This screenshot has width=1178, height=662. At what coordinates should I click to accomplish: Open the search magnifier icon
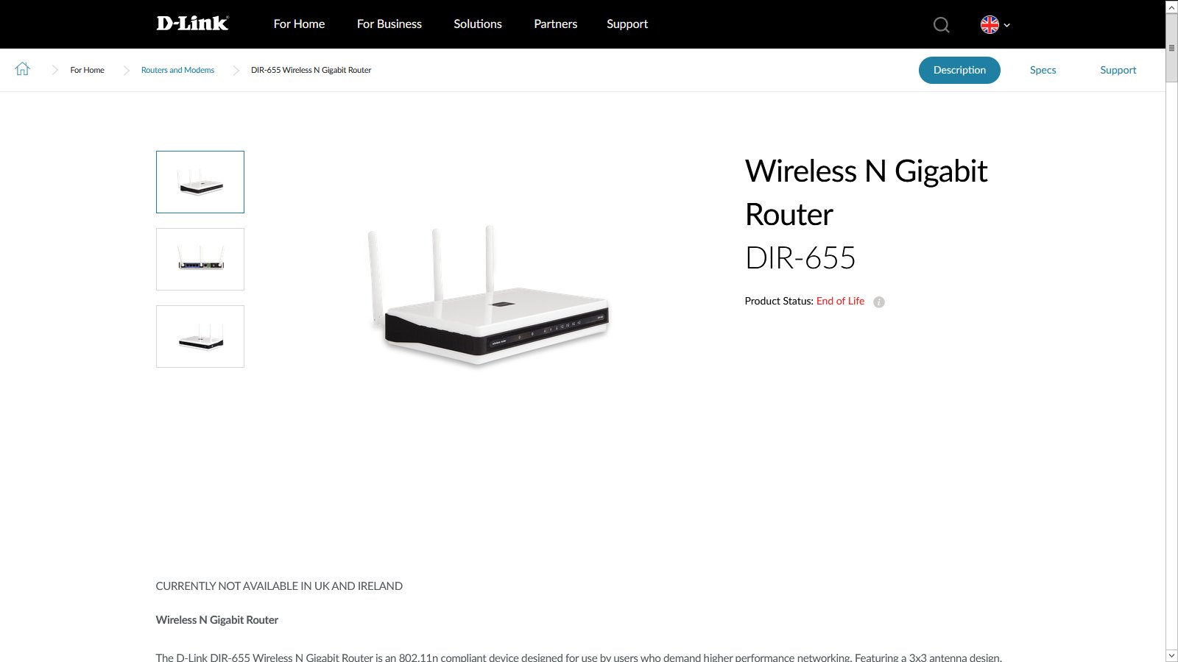tap(941, 25)
